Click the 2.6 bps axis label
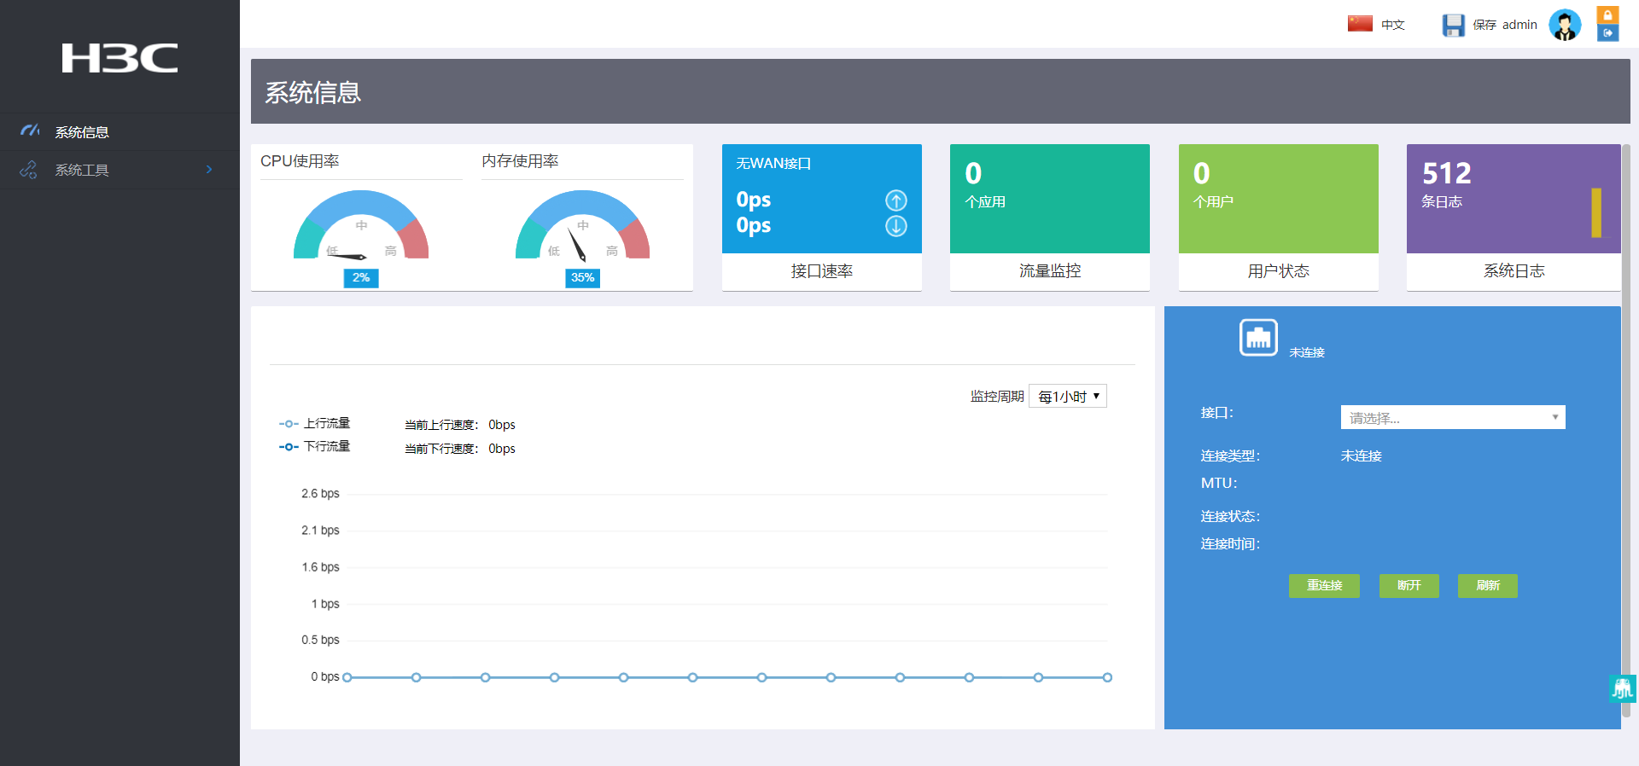The width and height of the screenshot is (1639, 766). [320, 494]
